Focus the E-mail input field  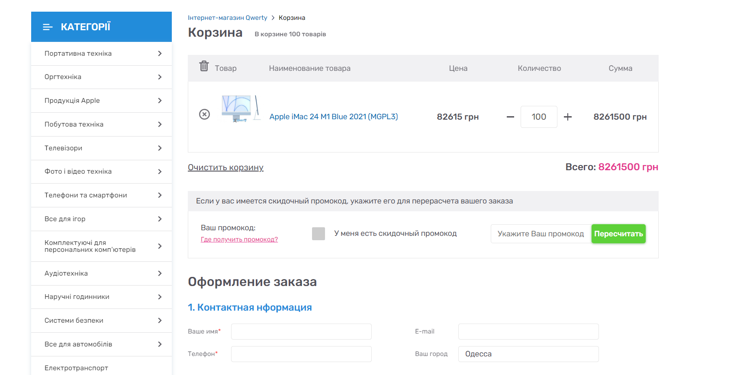point(528,331)
